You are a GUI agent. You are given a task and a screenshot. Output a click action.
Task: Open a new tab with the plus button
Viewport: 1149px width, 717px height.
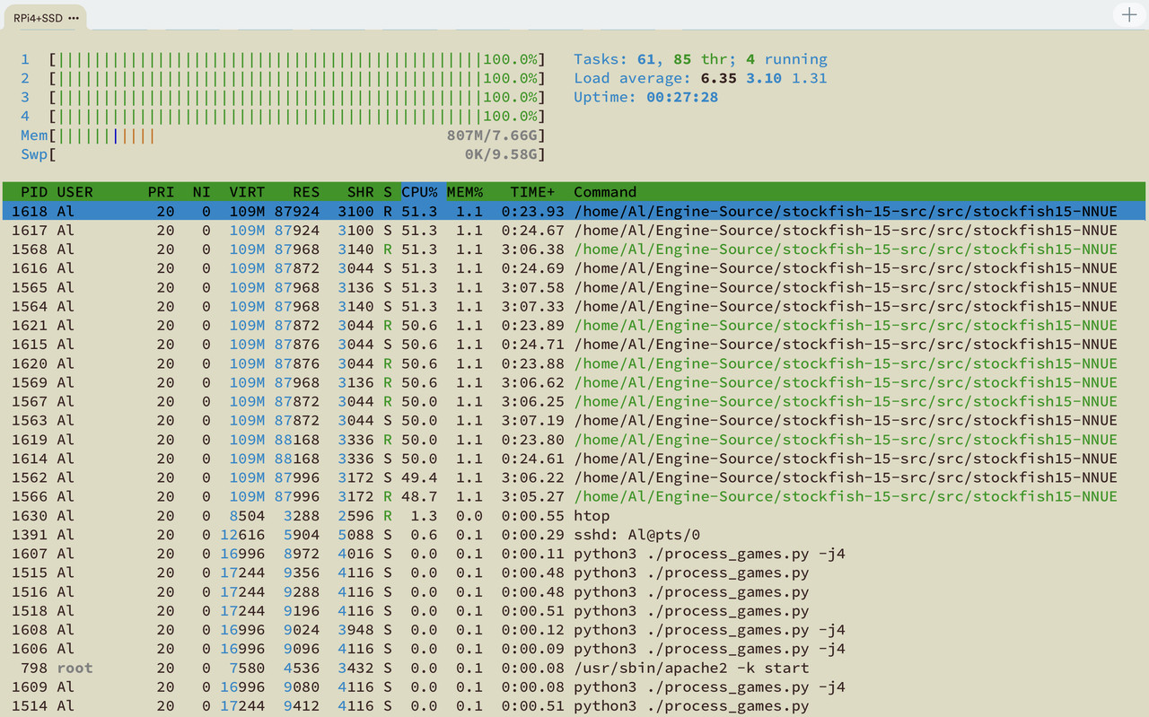coord(1129,15)
